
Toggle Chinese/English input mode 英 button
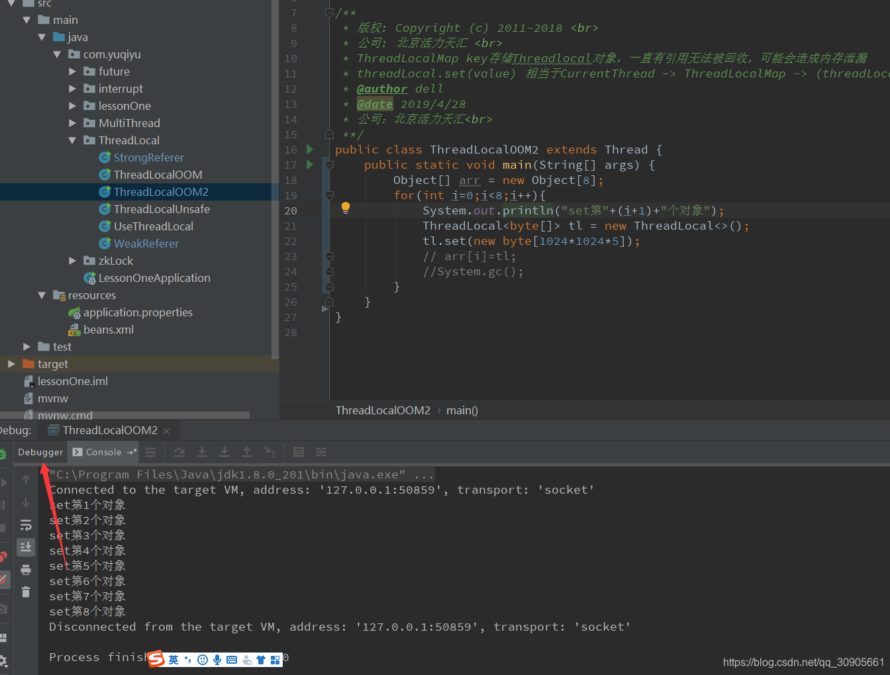[x=173, y=660]
